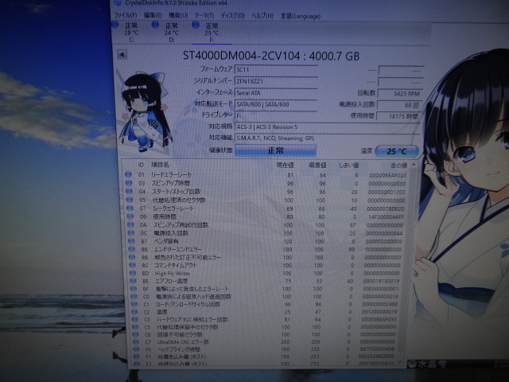This screenshot has width=509, height=382.
Task: Open the 編集(E) menu
Action: tap(153, 15)
